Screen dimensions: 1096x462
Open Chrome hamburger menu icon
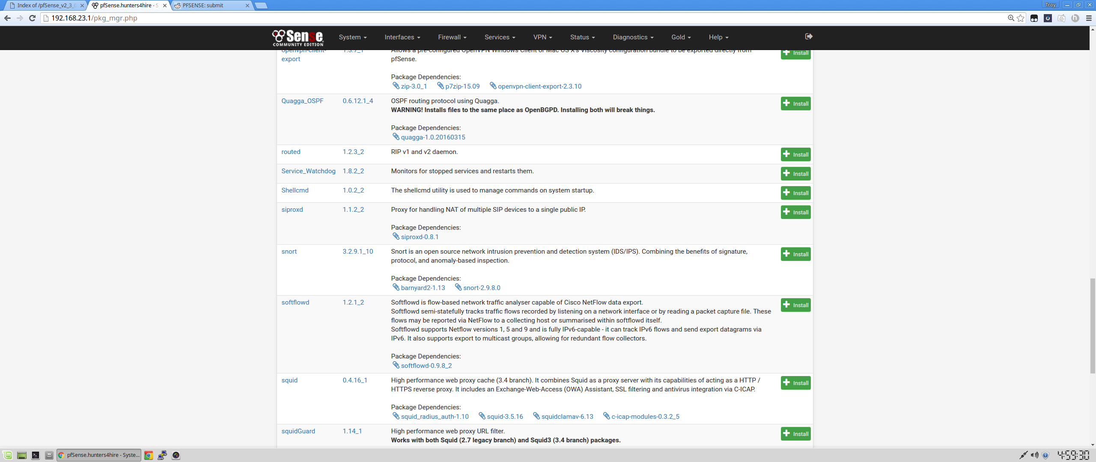pos(1089,18)
